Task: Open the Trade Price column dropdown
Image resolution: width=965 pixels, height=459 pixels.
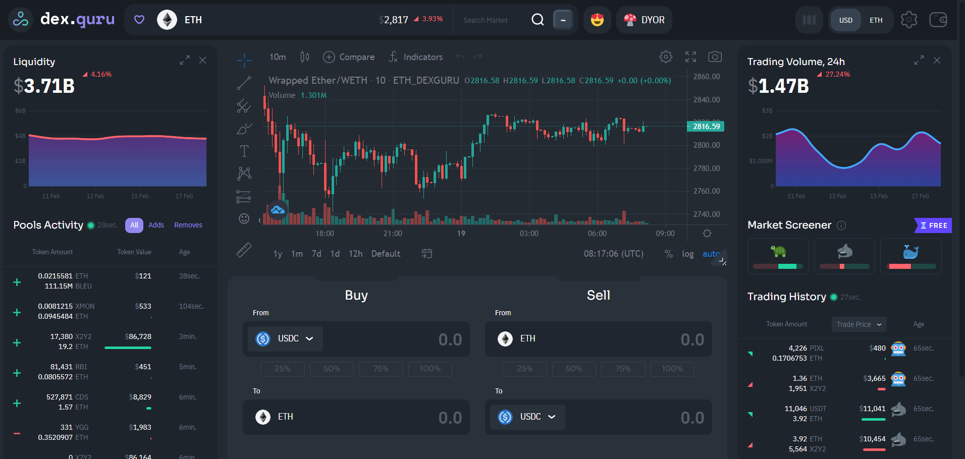Action: point(859,324)
